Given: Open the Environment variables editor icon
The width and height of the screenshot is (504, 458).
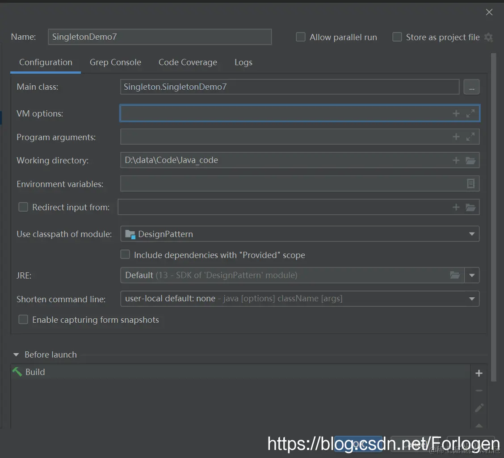Looking at the screenshot, I should 470,183.
